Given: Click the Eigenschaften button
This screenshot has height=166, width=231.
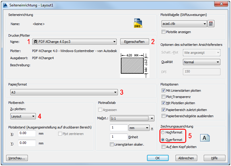Looking at the screenshot, I should [134, 41].
